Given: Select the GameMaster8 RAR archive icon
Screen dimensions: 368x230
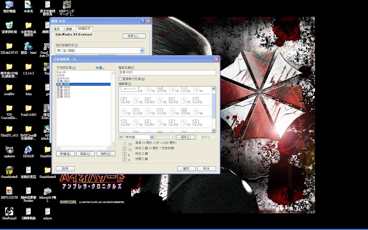Looking at the screenshot, I should tap(9, 172).
